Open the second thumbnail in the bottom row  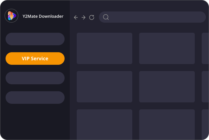[167, 124]
